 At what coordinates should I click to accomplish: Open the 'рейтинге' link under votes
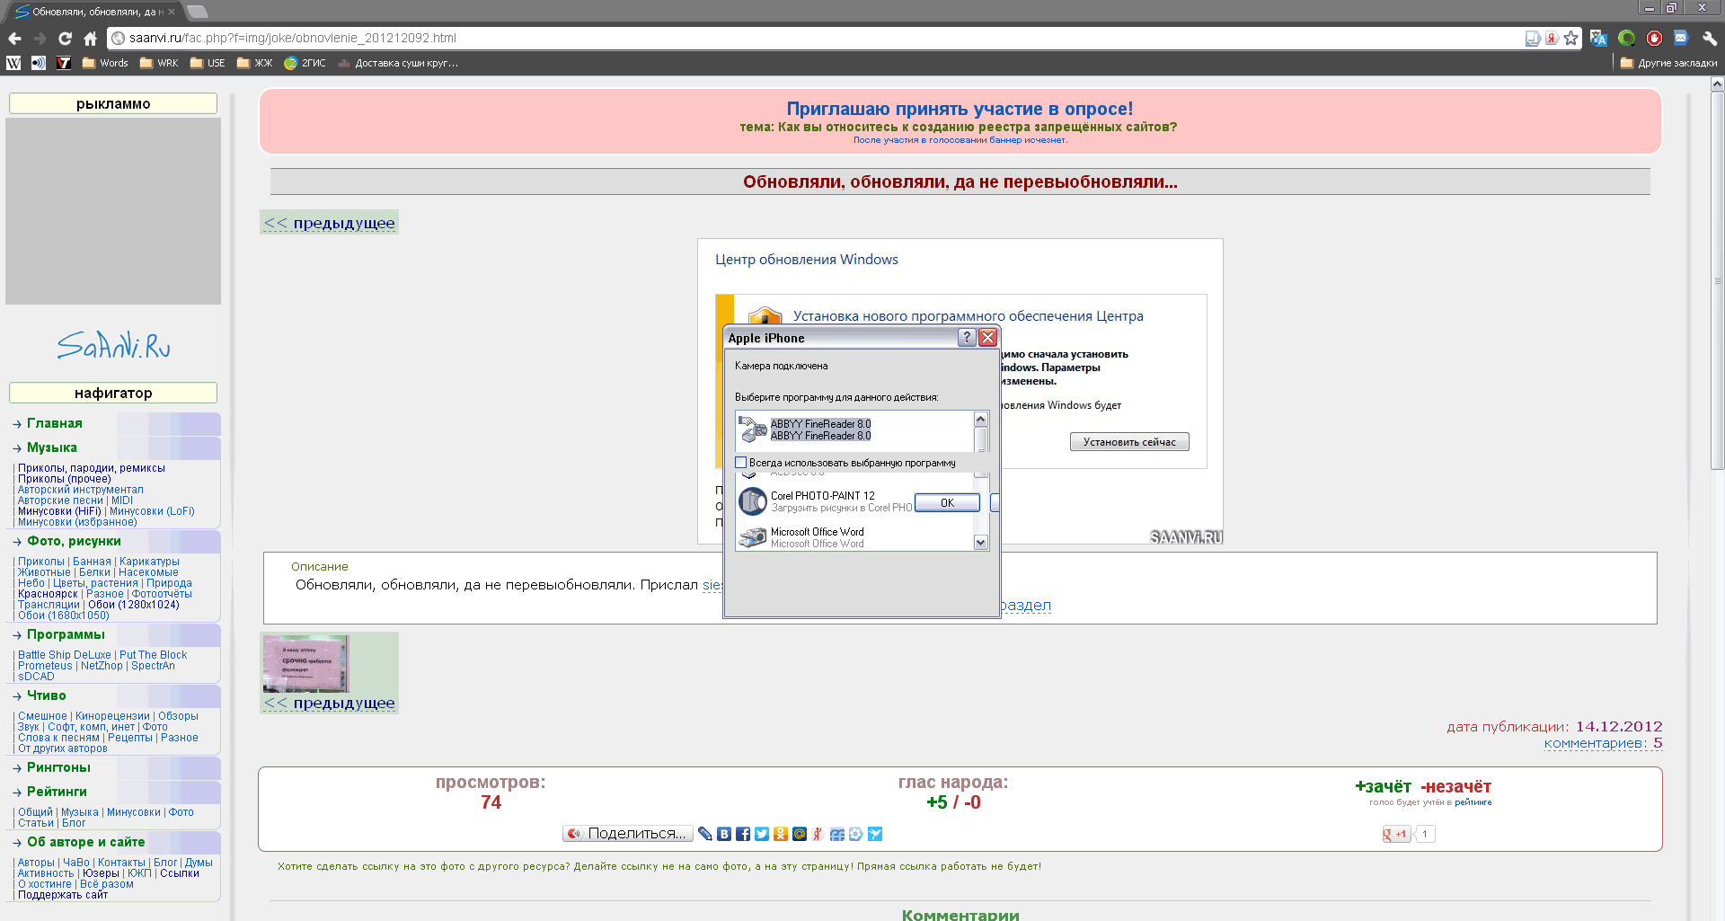tap(1473, 802)
